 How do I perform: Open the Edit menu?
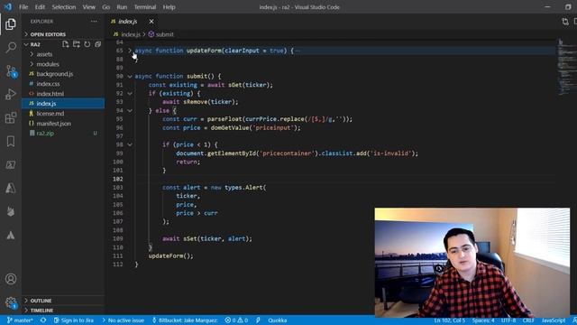[40, 7]
